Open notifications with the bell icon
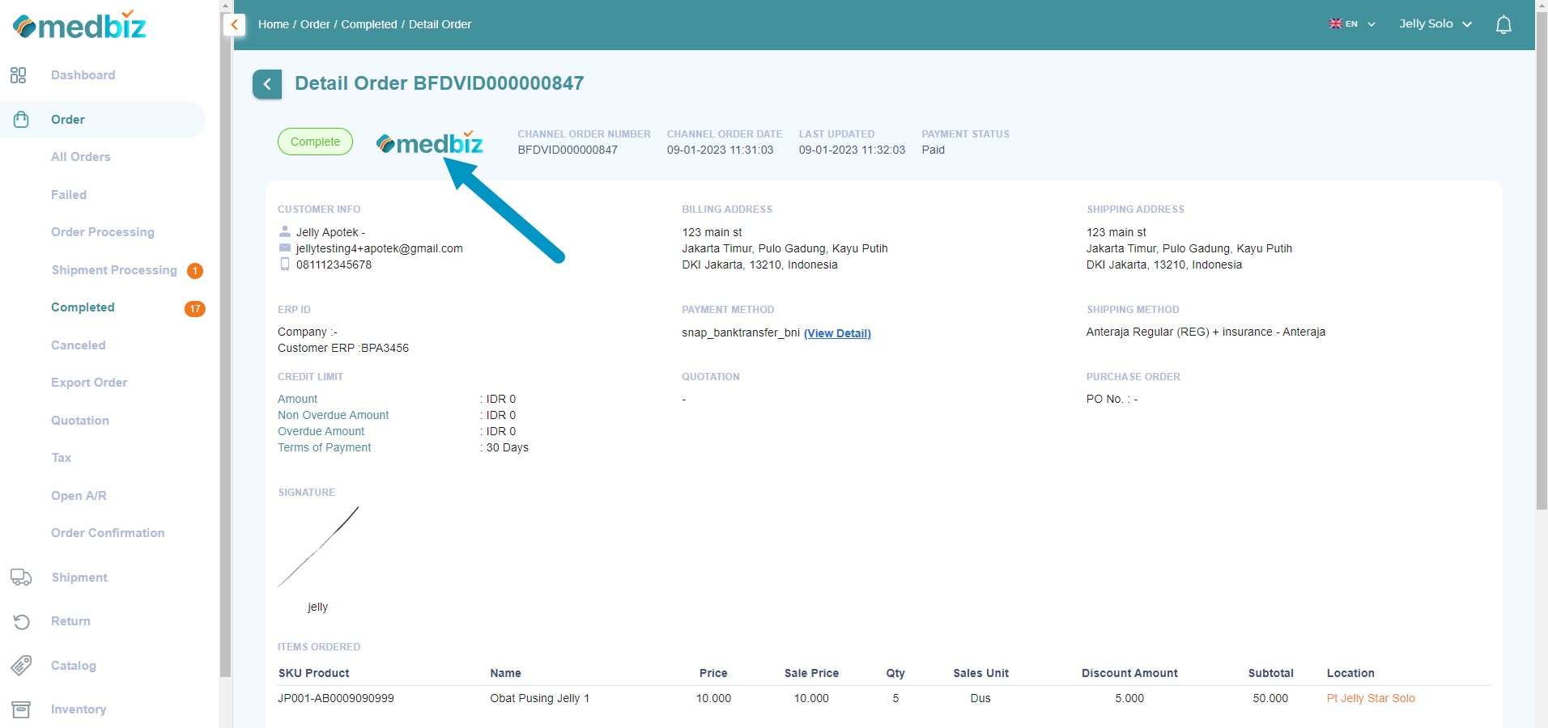Screen dimensions: 1548x728 coord(1504,23)
